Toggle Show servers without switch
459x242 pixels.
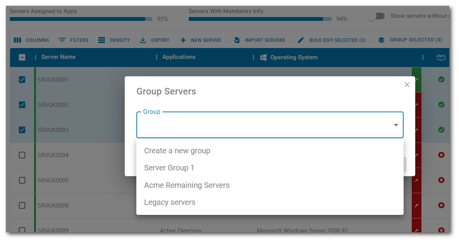[376, 16]
